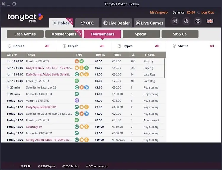This screenshot has width=222, height=170.
Task: Change language via UK flag icon
Action: click(210, 21)
